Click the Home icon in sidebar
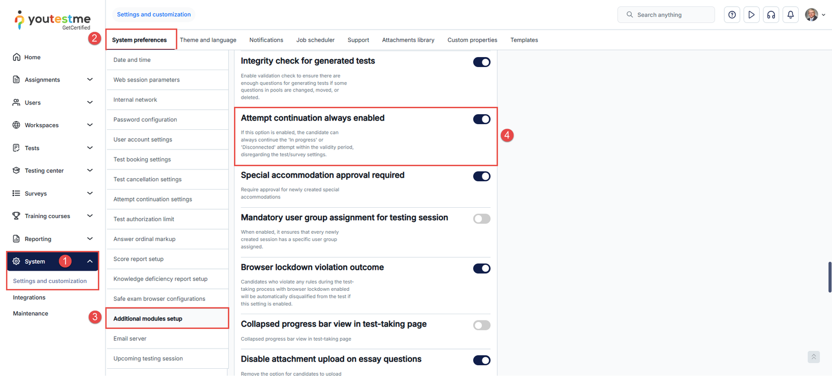832x376 pixels. [17, 57]
